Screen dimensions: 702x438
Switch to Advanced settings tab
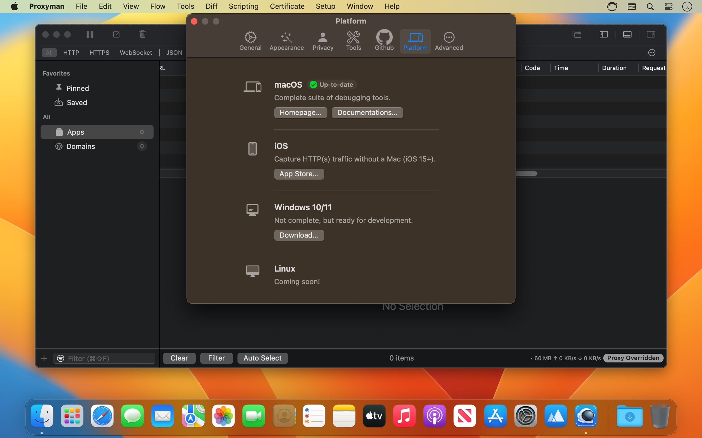click(x=448, y=40)
